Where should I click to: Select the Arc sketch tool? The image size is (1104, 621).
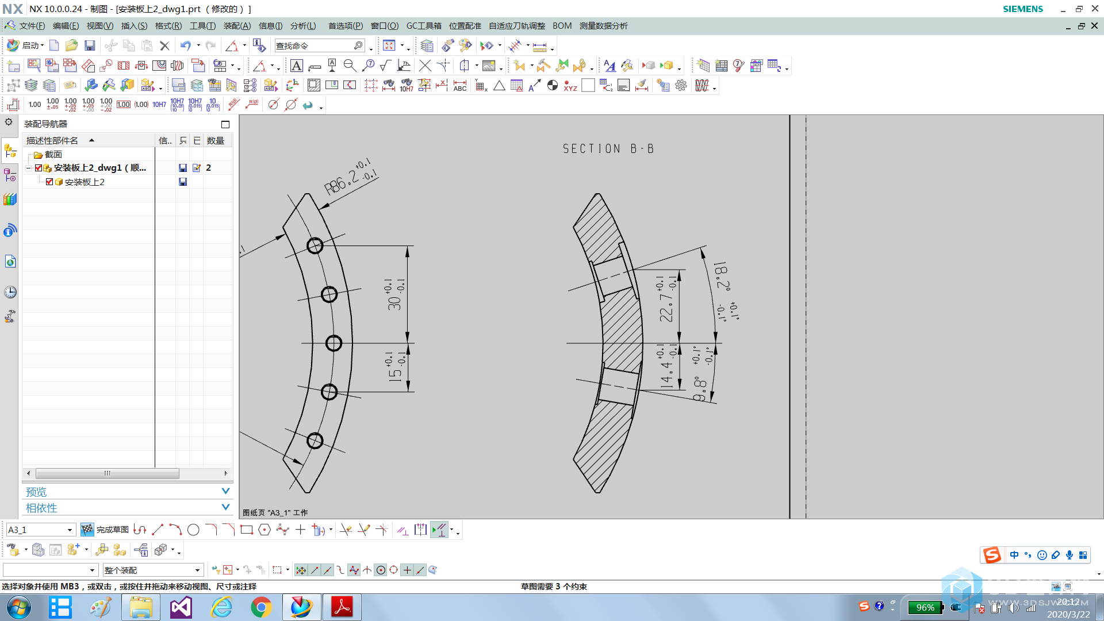point(175,530)
